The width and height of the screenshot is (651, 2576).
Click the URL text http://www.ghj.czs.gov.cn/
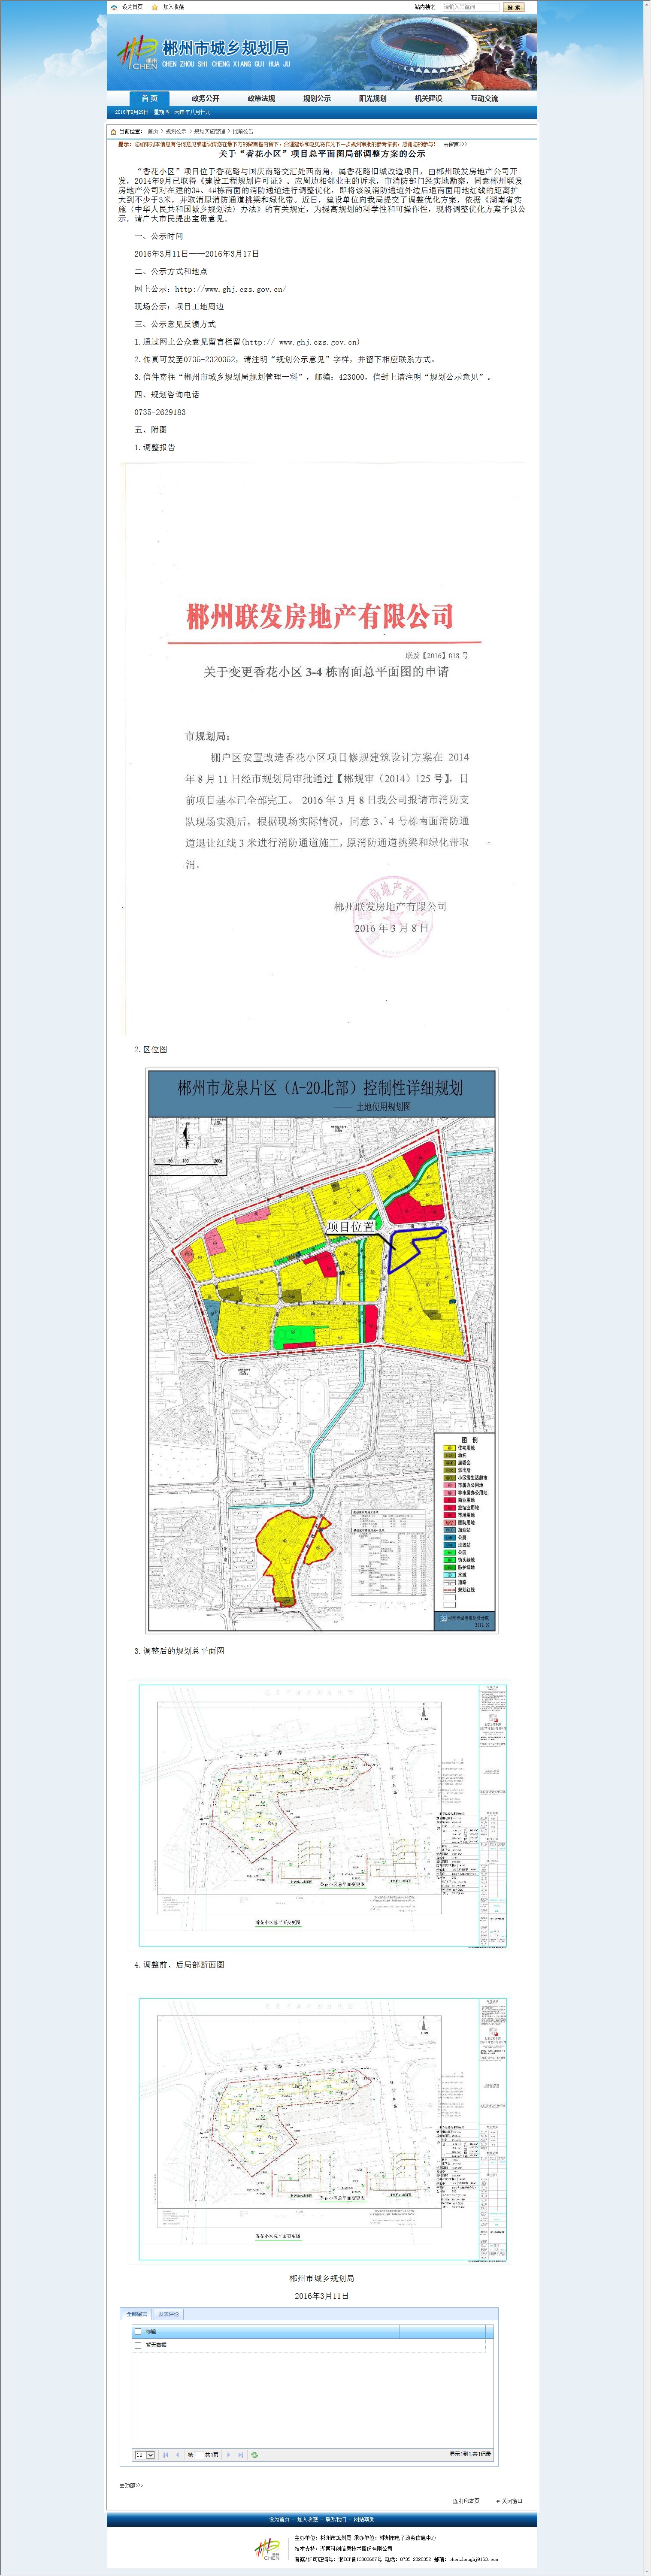[230, 289]
